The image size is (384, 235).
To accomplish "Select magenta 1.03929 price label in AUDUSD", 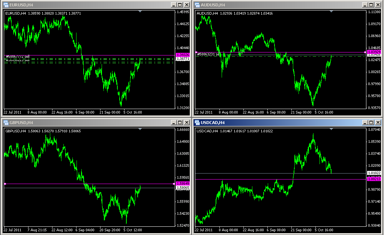I will click(x=374, y=52).
